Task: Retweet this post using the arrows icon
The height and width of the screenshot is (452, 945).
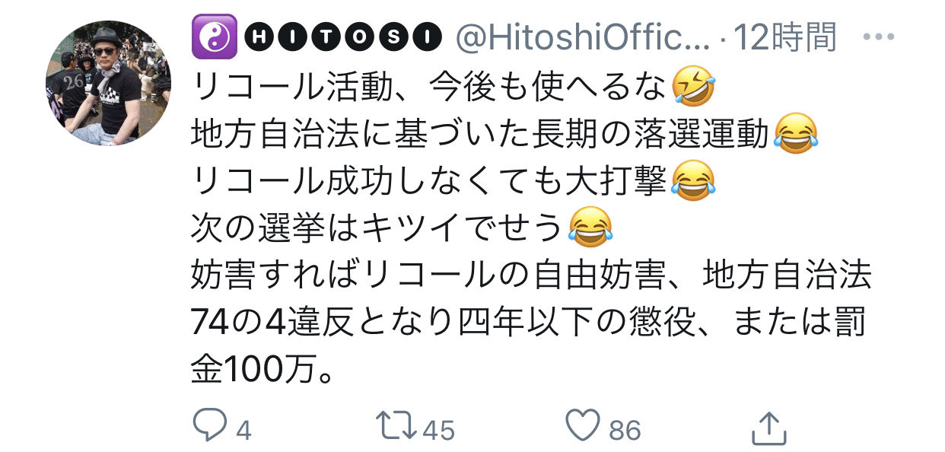Action: [x=397, y=428]
